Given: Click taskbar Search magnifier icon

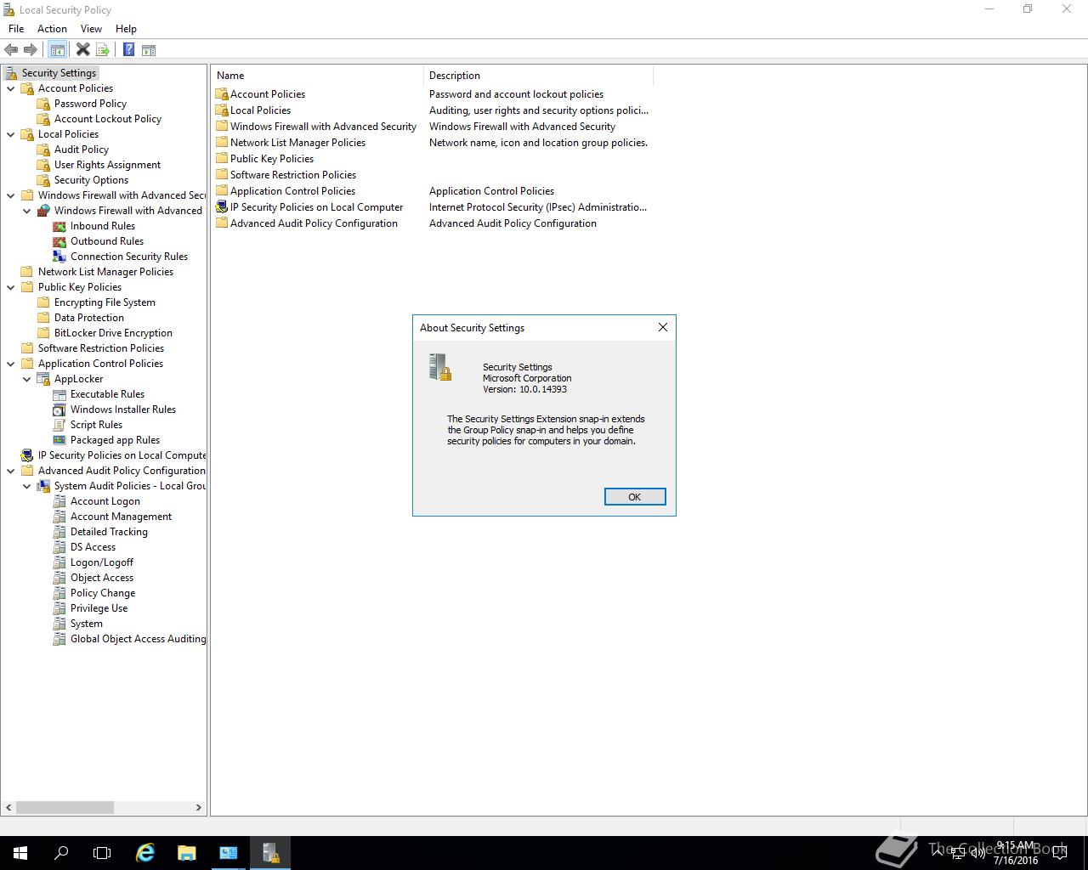Looking at the screenshot, I should point(61,853).
